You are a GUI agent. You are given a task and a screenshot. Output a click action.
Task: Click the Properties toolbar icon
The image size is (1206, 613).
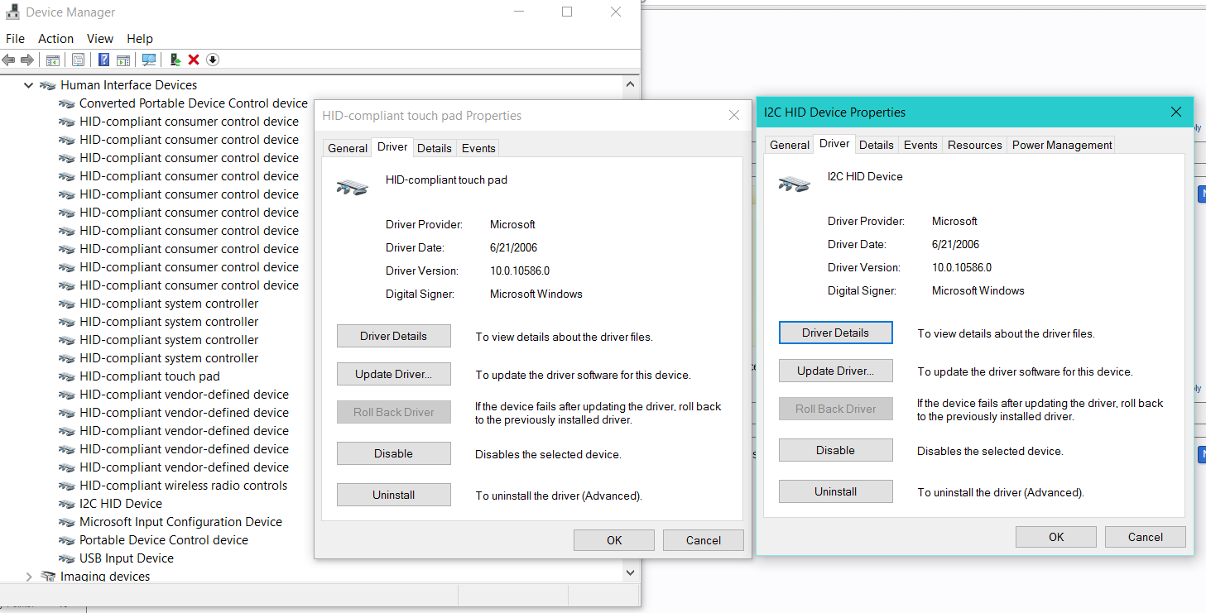coord(78,60)
